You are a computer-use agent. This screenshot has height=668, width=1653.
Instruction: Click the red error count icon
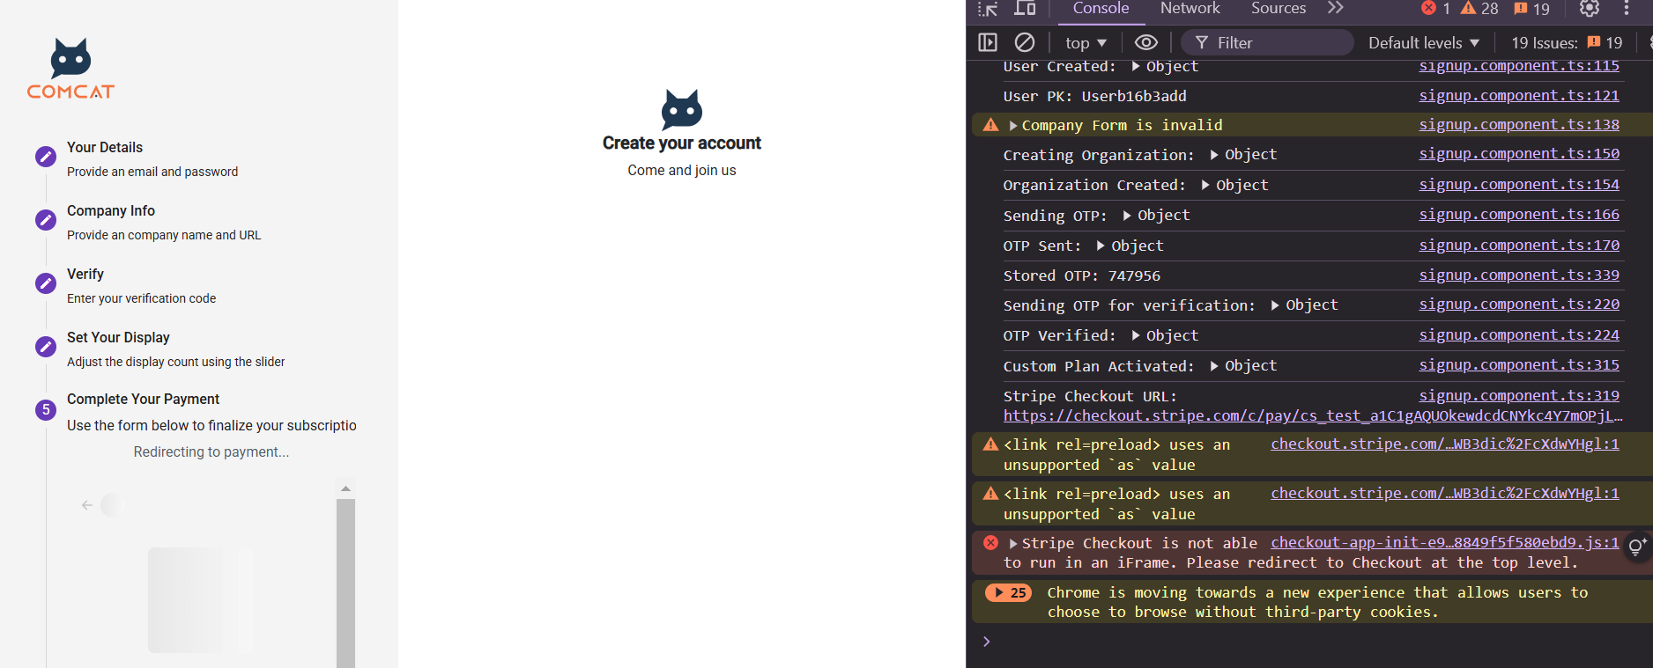1429,9
